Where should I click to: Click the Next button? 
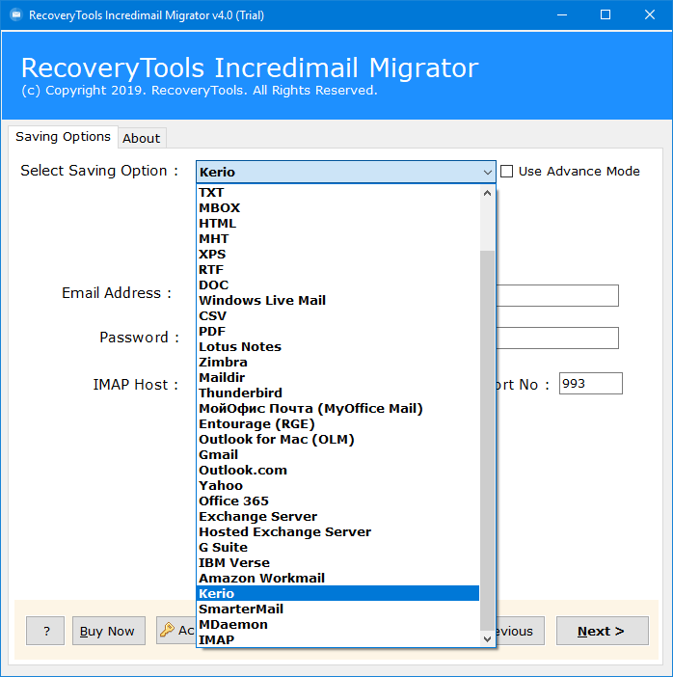tap(602, 631)
